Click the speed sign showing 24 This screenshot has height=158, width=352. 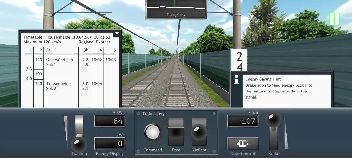(239, 61)
